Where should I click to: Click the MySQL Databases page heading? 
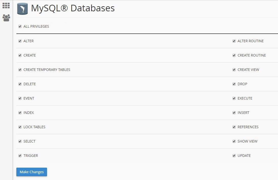[73, 8]
